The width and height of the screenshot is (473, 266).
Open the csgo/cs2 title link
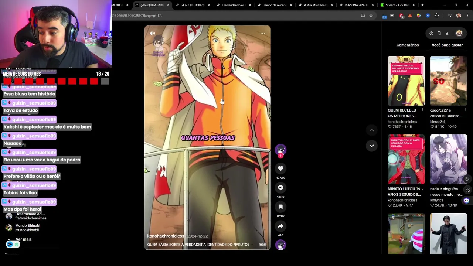click(446, 113)
